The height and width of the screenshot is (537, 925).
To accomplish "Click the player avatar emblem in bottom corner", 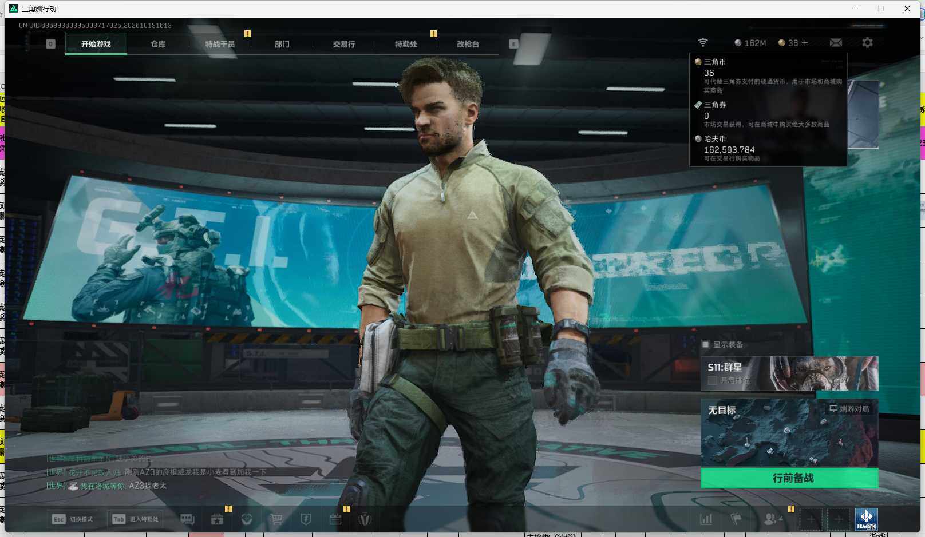I will coord(866,519).
